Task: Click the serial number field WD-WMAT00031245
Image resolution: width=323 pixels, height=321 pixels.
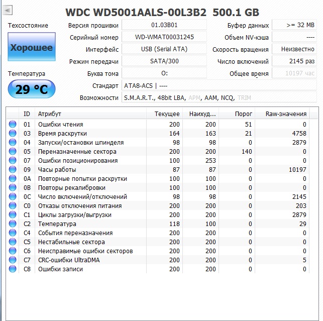Action: (x=164, y=37)
